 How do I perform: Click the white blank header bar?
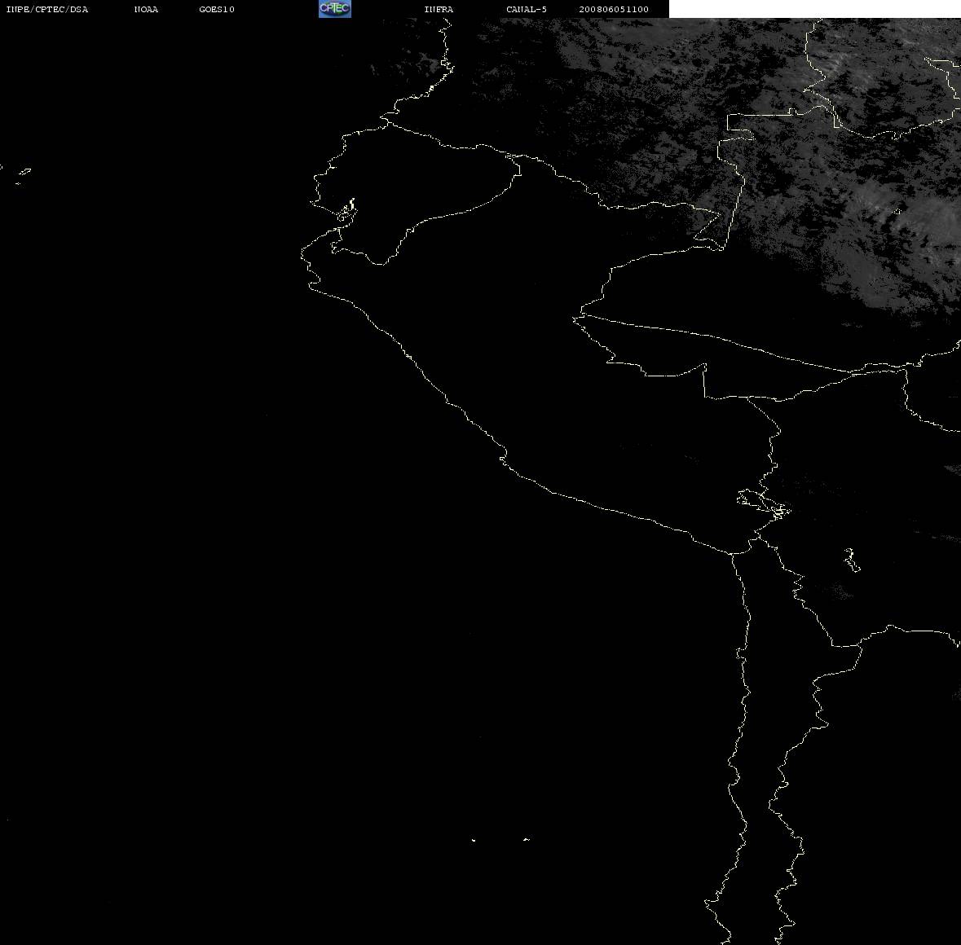click(814, 9)
